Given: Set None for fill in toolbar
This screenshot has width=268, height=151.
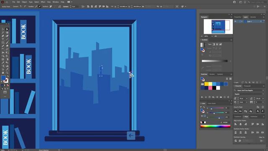Looking at the screenshot, I should pyautogui.click(x=8, y=85).
